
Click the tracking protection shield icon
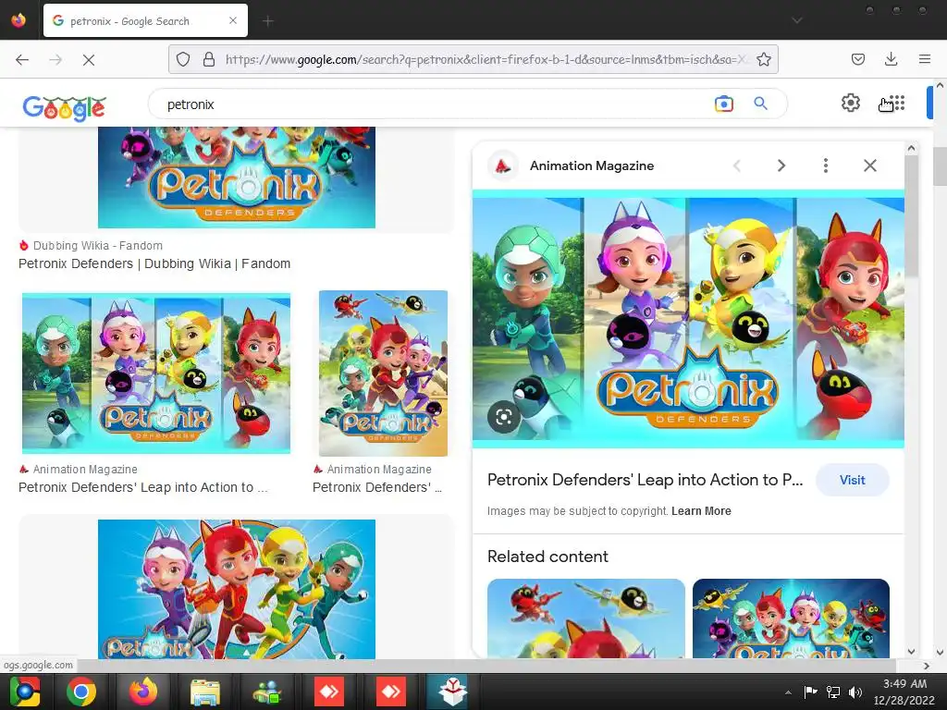point(183,59)
